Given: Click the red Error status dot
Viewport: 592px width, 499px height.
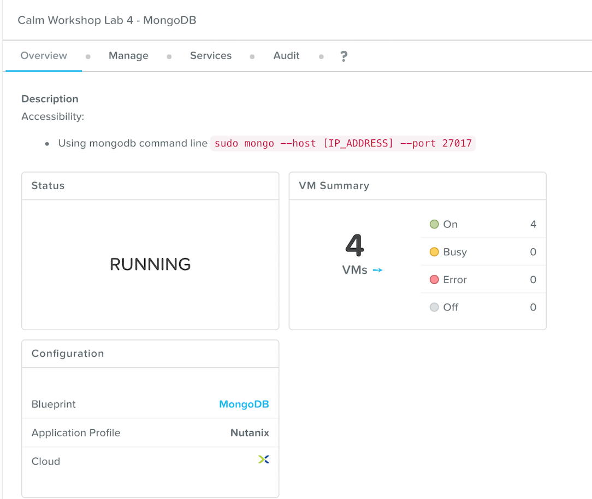Looking at the screenshot, I should (434, 279).
